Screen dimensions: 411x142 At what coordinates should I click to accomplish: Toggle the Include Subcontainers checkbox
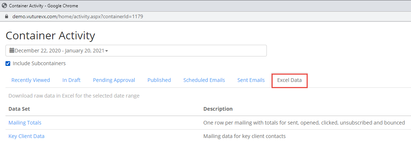pos(8,63)
